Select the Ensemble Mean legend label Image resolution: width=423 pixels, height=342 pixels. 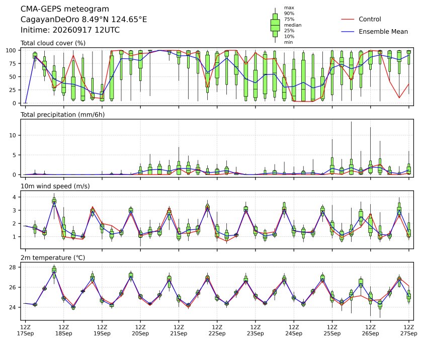coord(383,32)
